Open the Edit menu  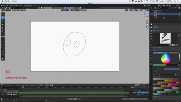tap(7, 6)
